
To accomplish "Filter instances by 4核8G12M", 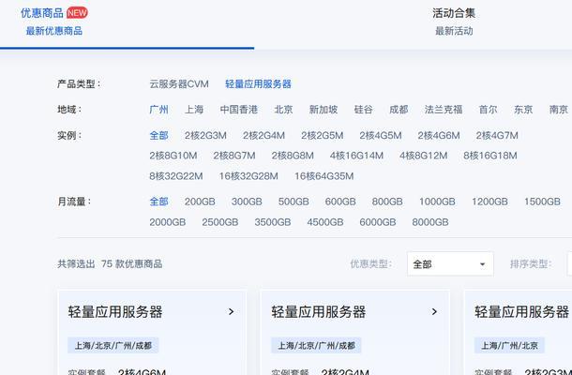I will coord(424,156).
